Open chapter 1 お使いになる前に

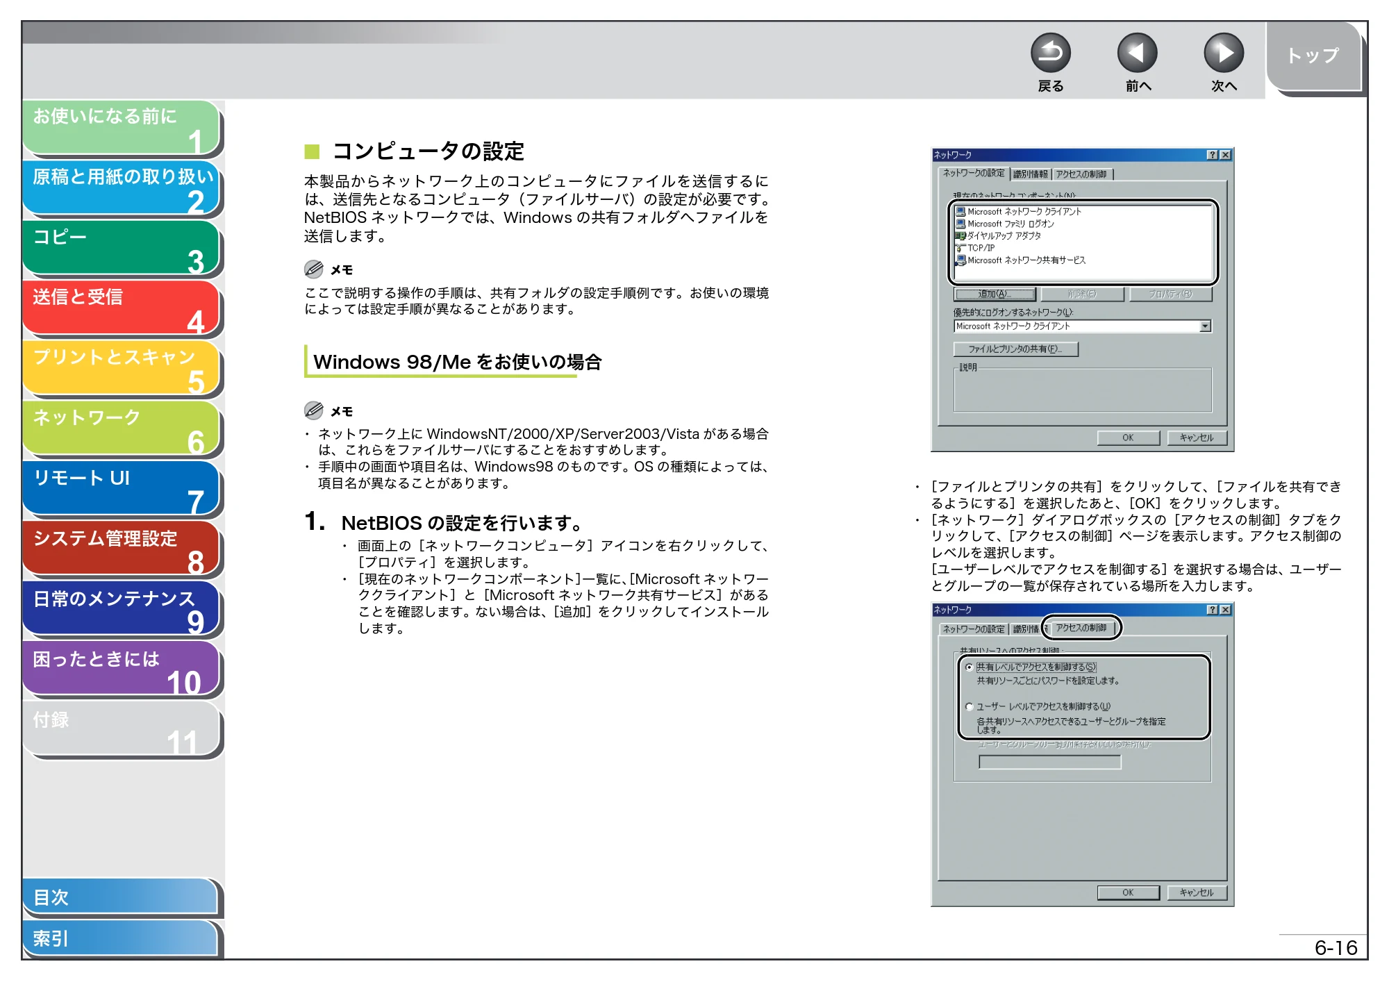[x=122, y=128]
